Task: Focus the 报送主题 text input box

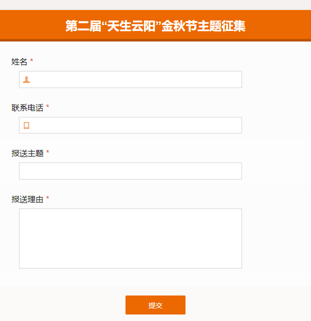Action: 130,171
